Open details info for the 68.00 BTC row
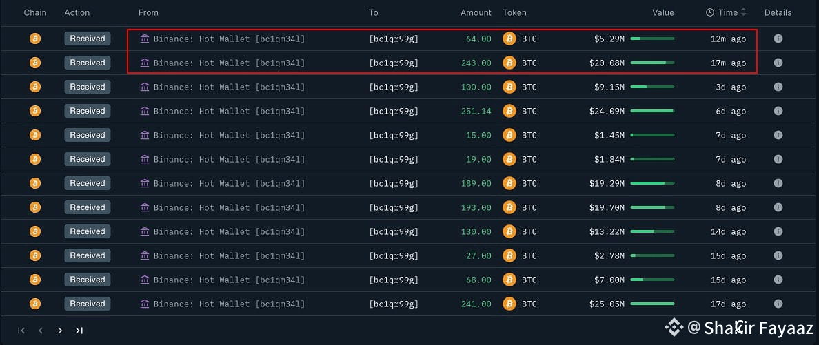The height and width of the screenshot is (345, 819). pos(778,280)
